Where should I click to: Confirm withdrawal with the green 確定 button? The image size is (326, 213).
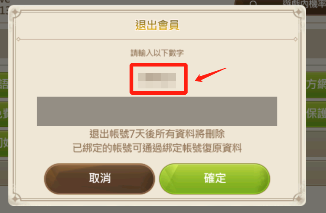point(215,178)
